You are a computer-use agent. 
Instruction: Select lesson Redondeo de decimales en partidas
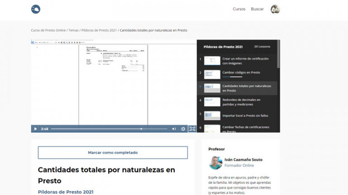pyautogui.click(x=241, y=102)
